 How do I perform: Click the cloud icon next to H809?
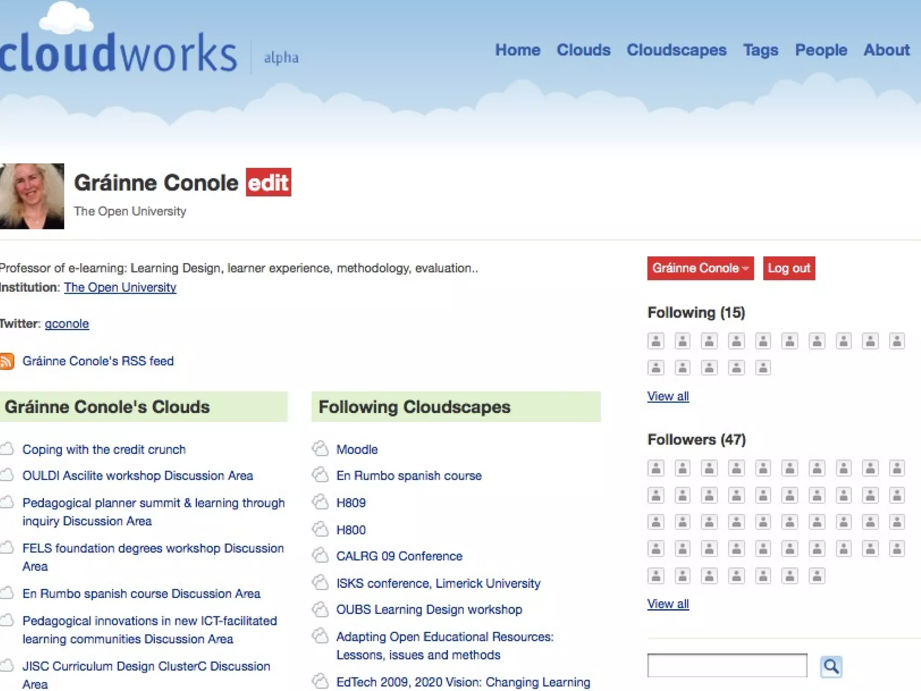(320, 502)
